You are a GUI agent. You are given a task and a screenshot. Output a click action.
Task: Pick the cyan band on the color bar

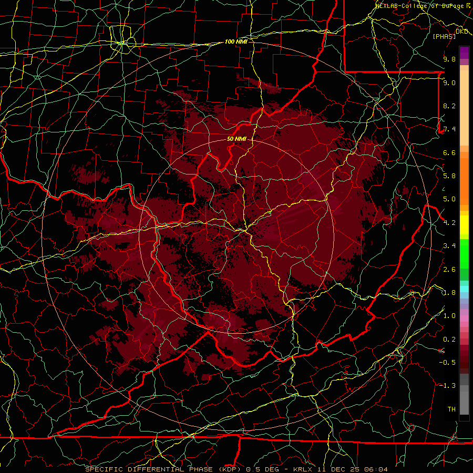pos(464,289)
